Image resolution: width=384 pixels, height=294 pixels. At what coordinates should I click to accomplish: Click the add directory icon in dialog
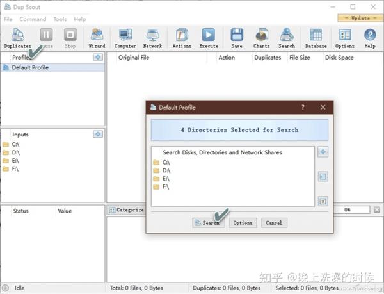click(323, 152)
